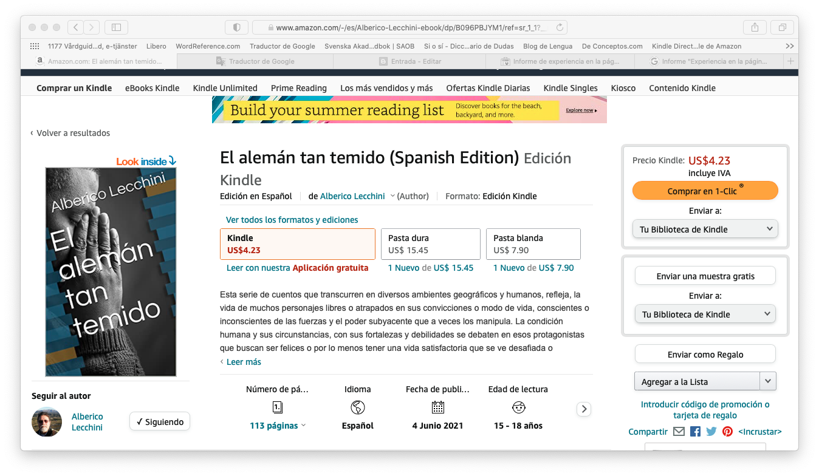Image resolution: width=819 pixels, height=476 pixels.
Task: Open the Aplicación gratuita reading link
Action: coord(331,268)
